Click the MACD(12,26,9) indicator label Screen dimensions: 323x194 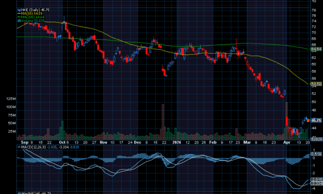(x=33, y=147)
